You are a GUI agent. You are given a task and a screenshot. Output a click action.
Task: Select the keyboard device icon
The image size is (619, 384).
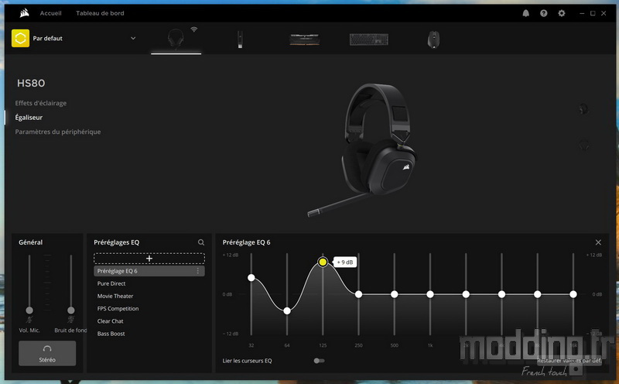(369, 39)
